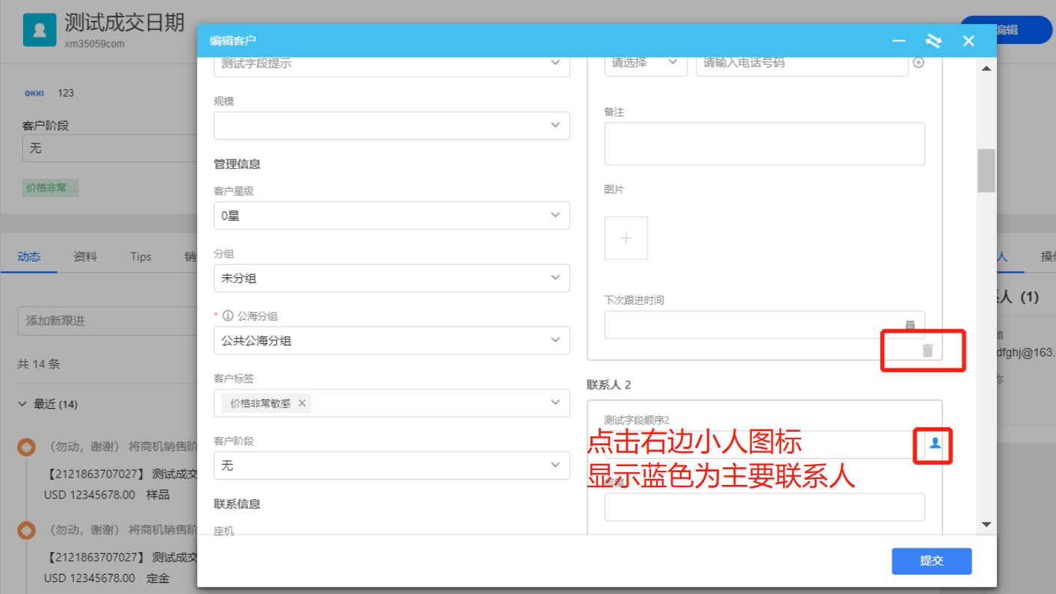
Task: Click the 提交 submit button
Action: click(x=931, y=561)
